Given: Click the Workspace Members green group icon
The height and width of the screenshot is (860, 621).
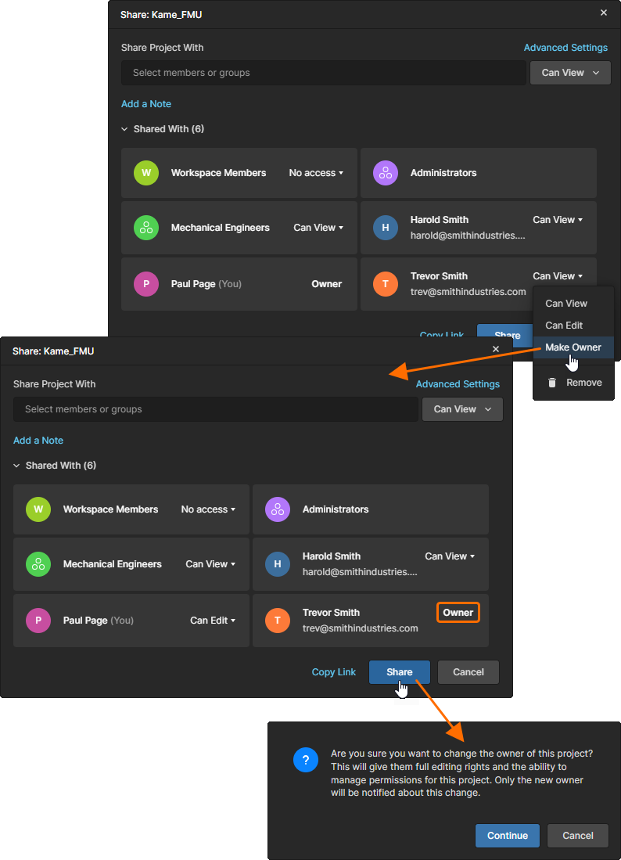Looking at the screenshot, I should tap(38, 509).
